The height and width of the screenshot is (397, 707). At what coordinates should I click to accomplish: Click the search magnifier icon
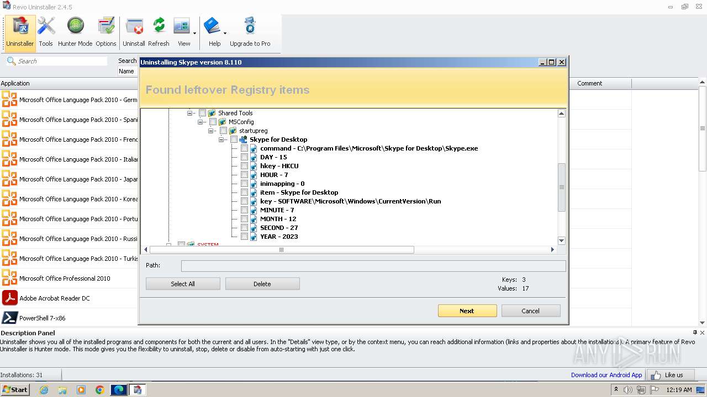click(x=11, y=61)
